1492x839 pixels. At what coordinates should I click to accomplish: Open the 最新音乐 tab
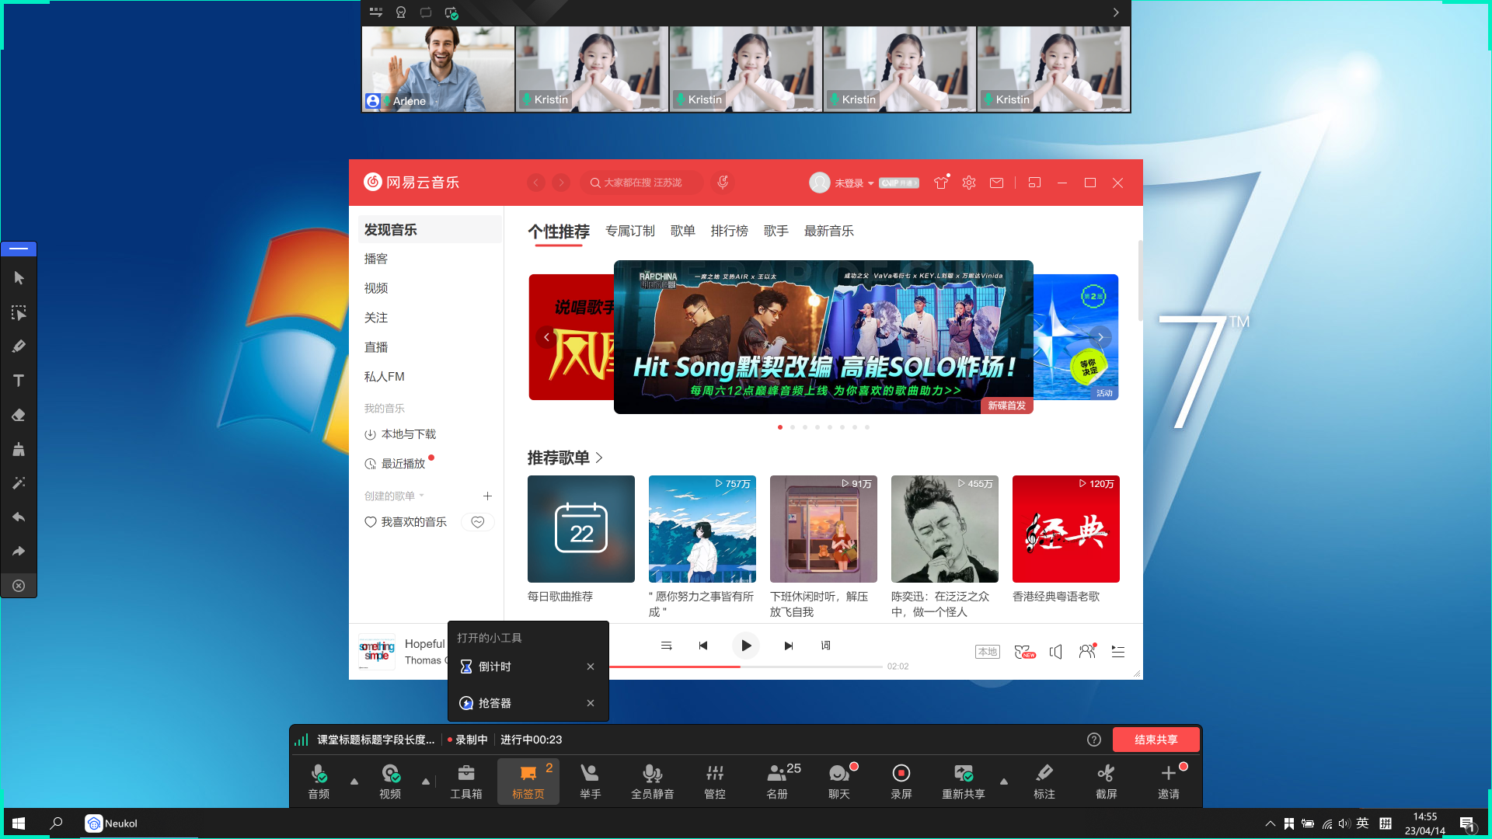coord(829,231)
